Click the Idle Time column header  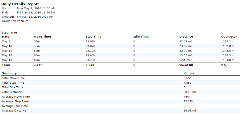pyautogui.click(x=141, y=36)
